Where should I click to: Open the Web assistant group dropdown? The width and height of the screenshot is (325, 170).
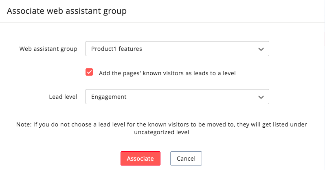[x=177, y=49]
